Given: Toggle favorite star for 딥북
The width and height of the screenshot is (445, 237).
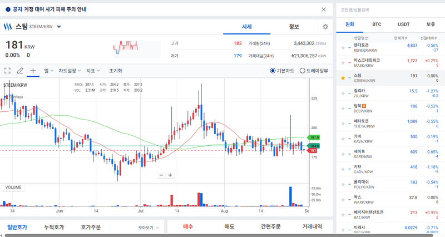Looking at the screenshot, I should click(343, 108).
